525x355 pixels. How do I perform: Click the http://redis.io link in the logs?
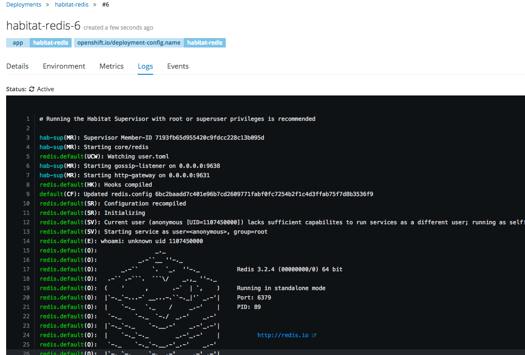283,335
